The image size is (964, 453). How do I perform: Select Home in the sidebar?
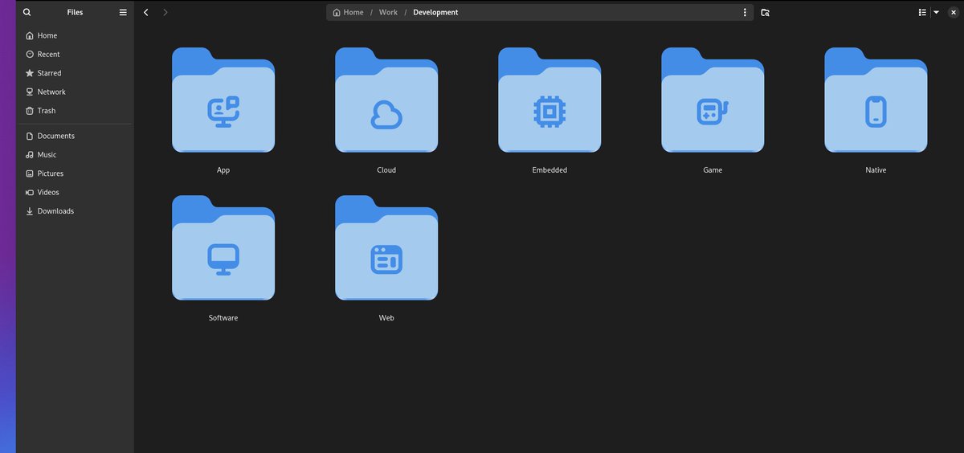click(75, 35)
